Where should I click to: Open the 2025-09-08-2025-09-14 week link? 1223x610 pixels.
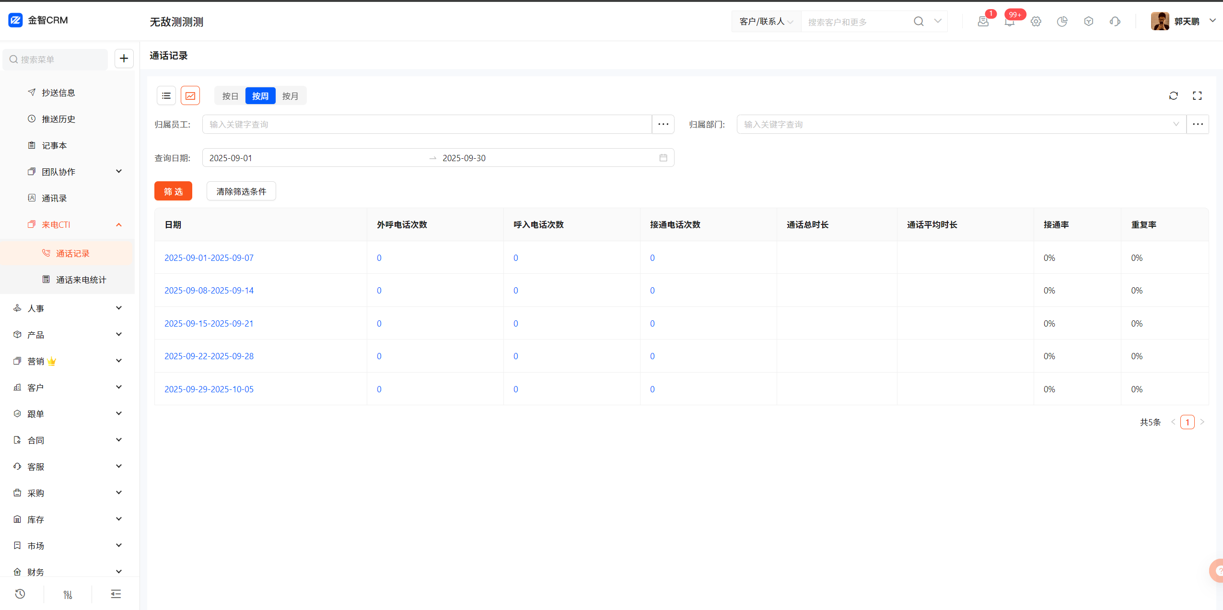209,291
